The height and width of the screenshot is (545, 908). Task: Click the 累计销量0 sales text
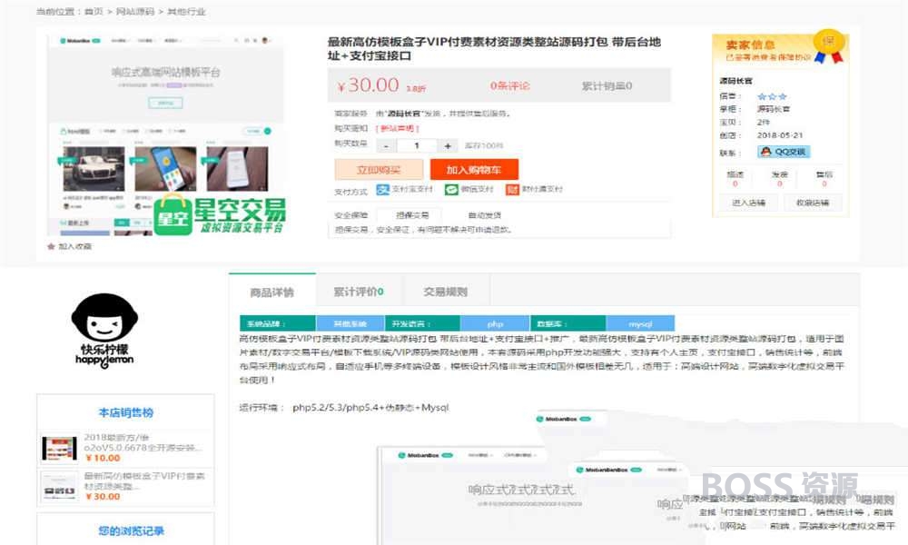point(607,85)
